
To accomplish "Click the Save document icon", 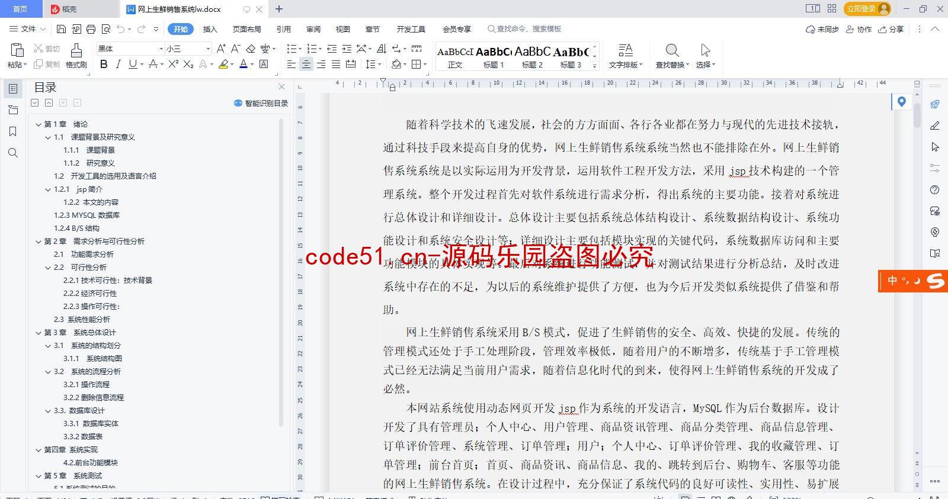I will [x=61, y=29].
